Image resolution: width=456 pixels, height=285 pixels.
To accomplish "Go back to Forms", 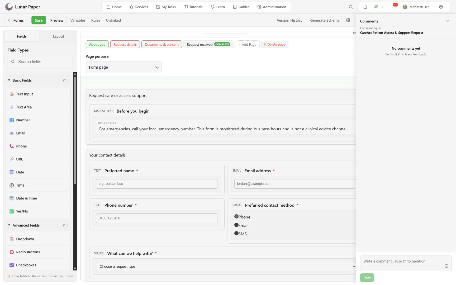I will click(x=16, y=20).
